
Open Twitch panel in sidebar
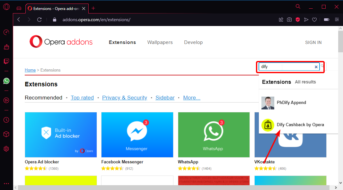pyautogui.click(x=6, y=61)
